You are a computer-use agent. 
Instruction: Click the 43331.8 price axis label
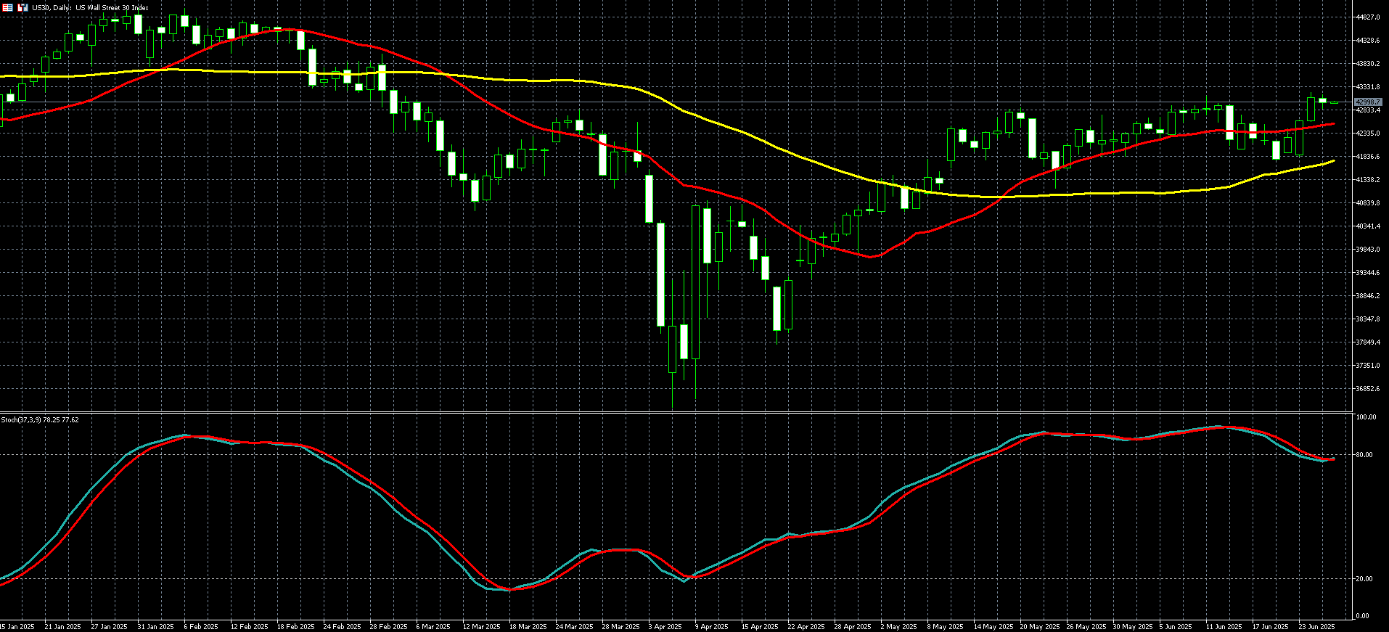1367,87
